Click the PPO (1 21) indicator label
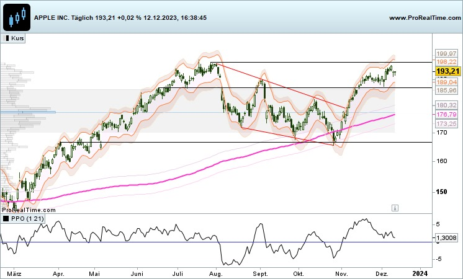 [27, 218]
